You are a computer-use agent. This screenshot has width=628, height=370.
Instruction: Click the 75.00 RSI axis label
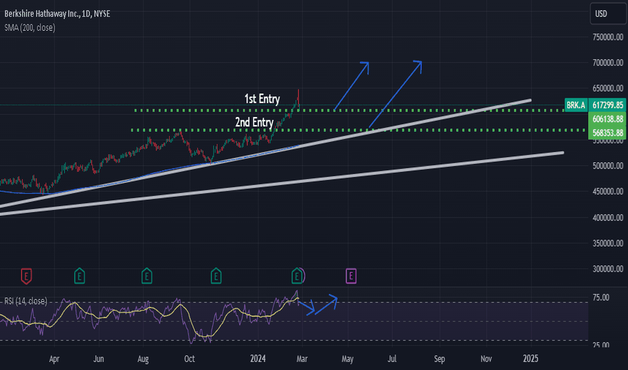601,297
